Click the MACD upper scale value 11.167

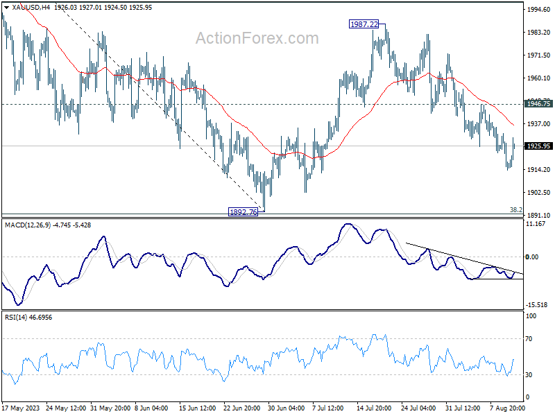coord(536,223)
